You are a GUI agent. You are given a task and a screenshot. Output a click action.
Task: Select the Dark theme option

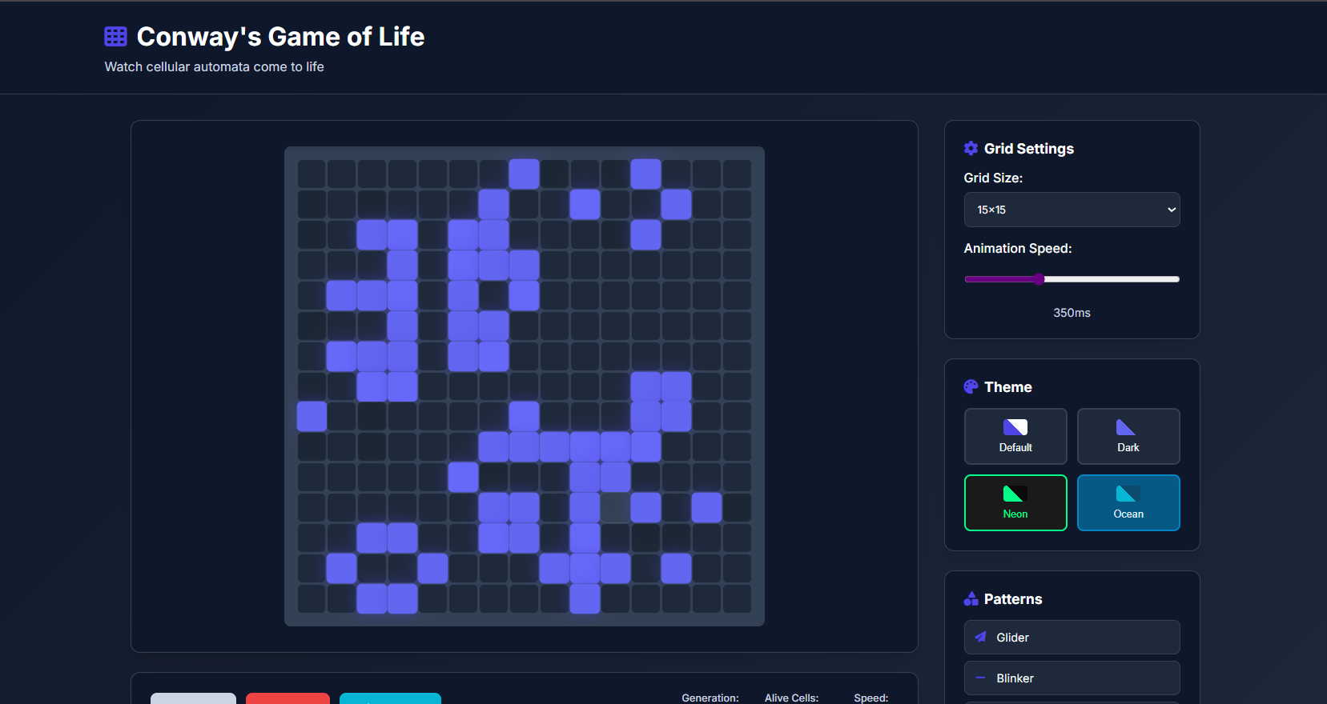(1128, 437)
